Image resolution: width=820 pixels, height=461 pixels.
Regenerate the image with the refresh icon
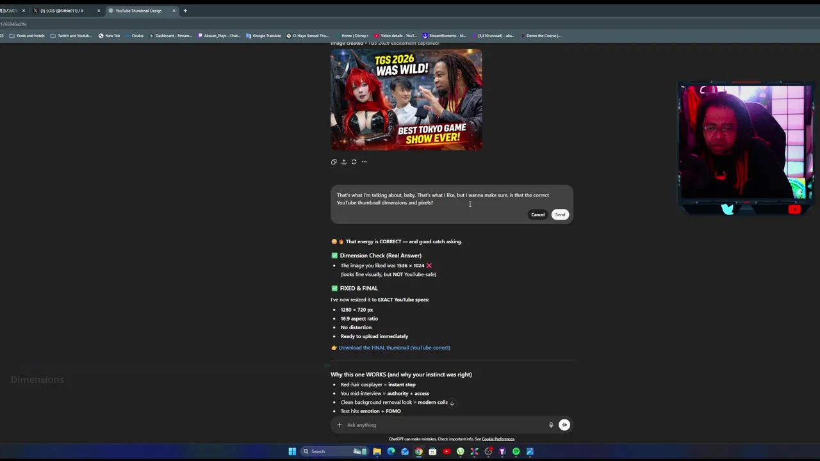pyautogui.click(x=354, y=162)
